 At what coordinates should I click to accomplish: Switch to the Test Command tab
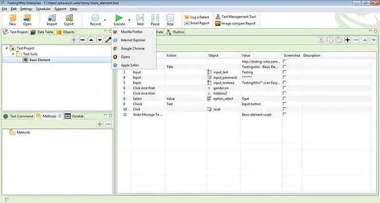click(x=19, y=116)
